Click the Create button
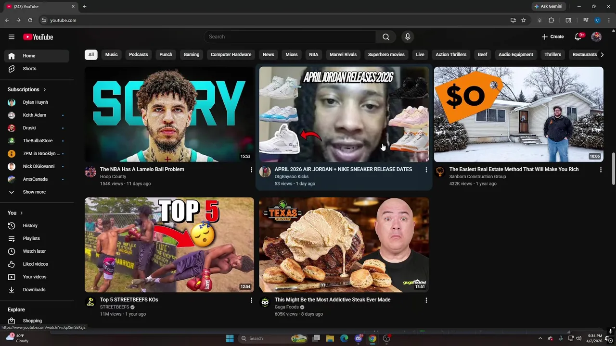The image size is (616, 346). coord(552,37)
